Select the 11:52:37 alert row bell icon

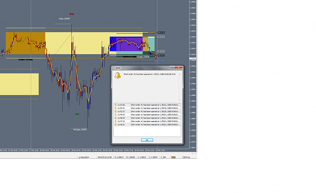coord(115,111)
